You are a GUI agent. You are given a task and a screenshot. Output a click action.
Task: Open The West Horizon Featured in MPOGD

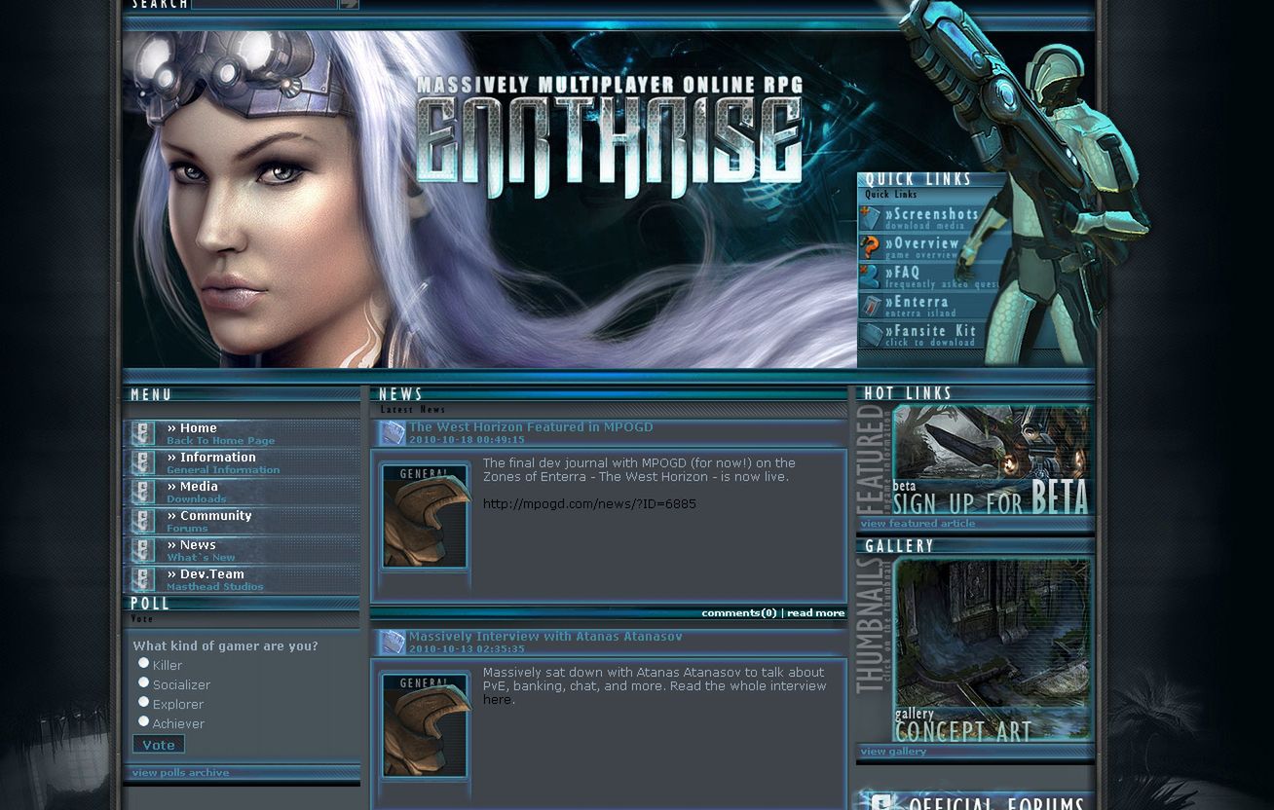pyautogui.click(x=531, y=427)
